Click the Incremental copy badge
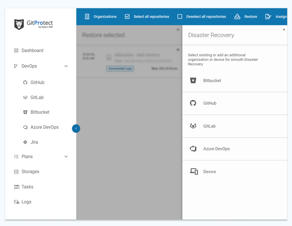 (120, 68)
